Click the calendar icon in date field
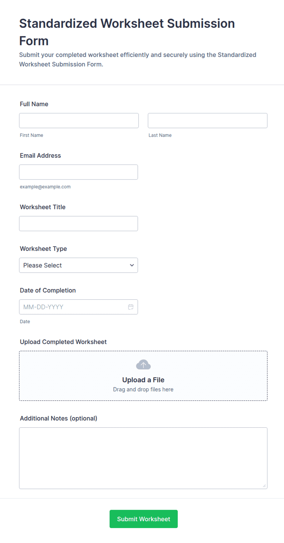Viewport: 284px width, 543px height. pyautogui.click(x=131, y=307)
